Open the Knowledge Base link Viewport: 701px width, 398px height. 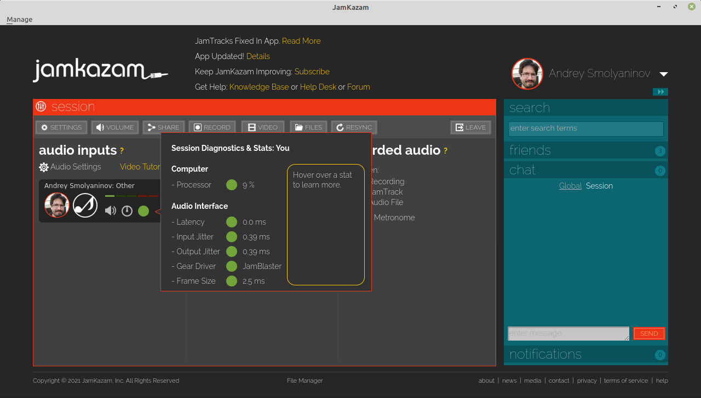tap(259, 87)
